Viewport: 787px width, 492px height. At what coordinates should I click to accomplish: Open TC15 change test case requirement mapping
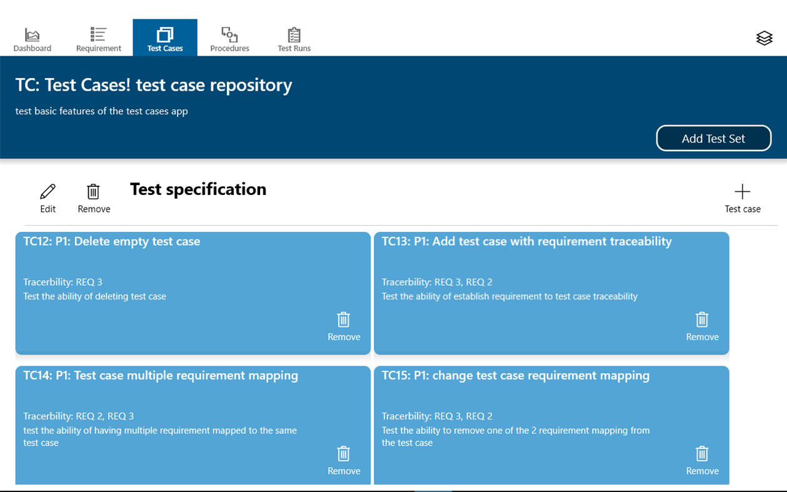[x=516, y=376]
